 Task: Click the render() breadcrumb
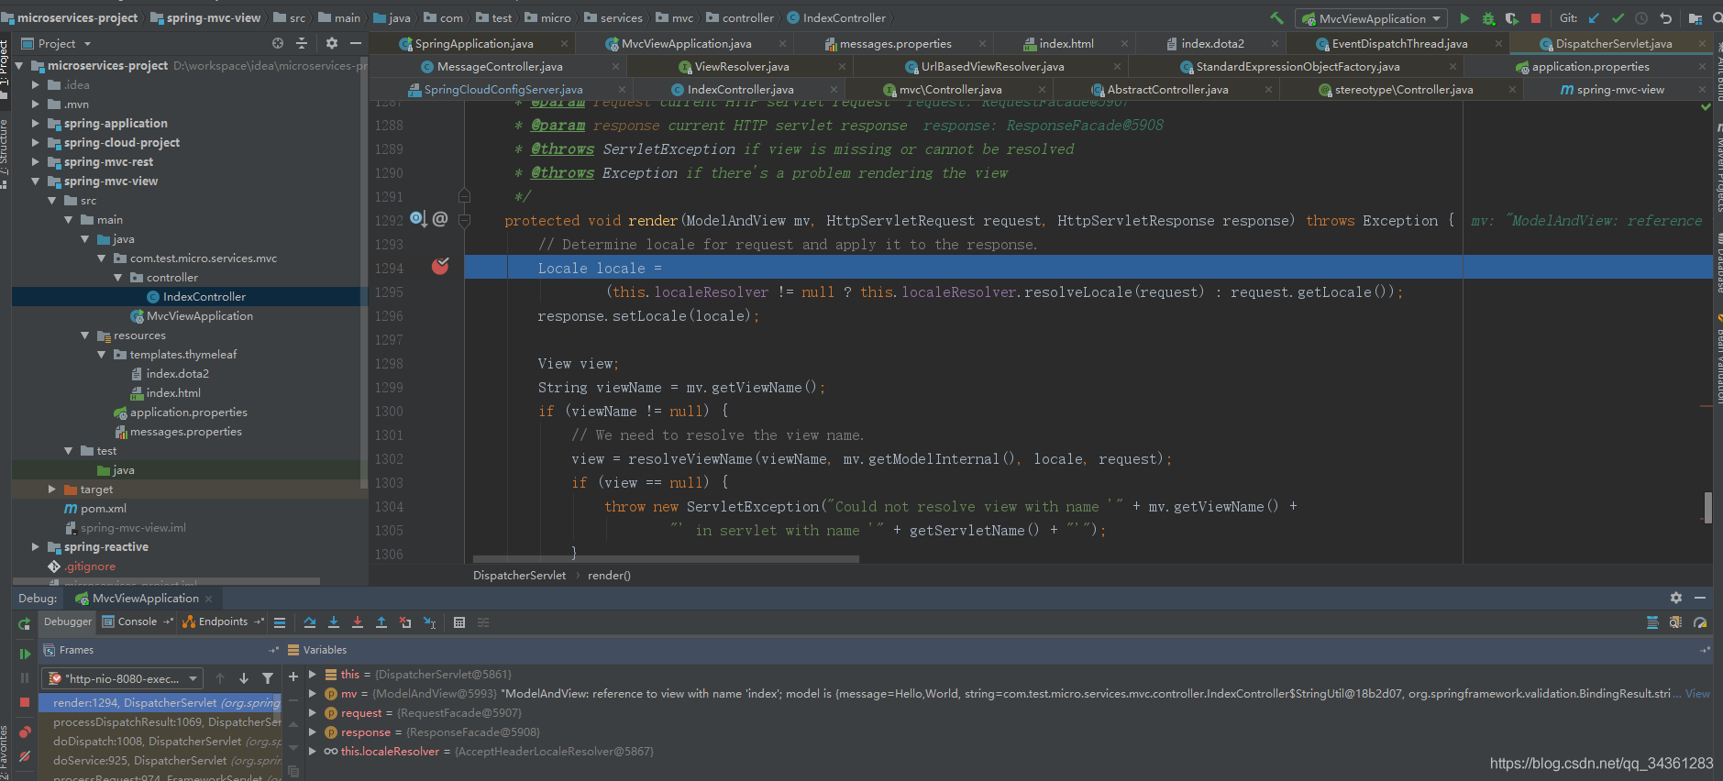[x=609, y=576]
